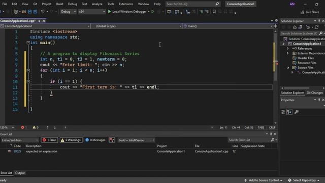
Task: Open error code E0029 link
Action: point(17,151)
